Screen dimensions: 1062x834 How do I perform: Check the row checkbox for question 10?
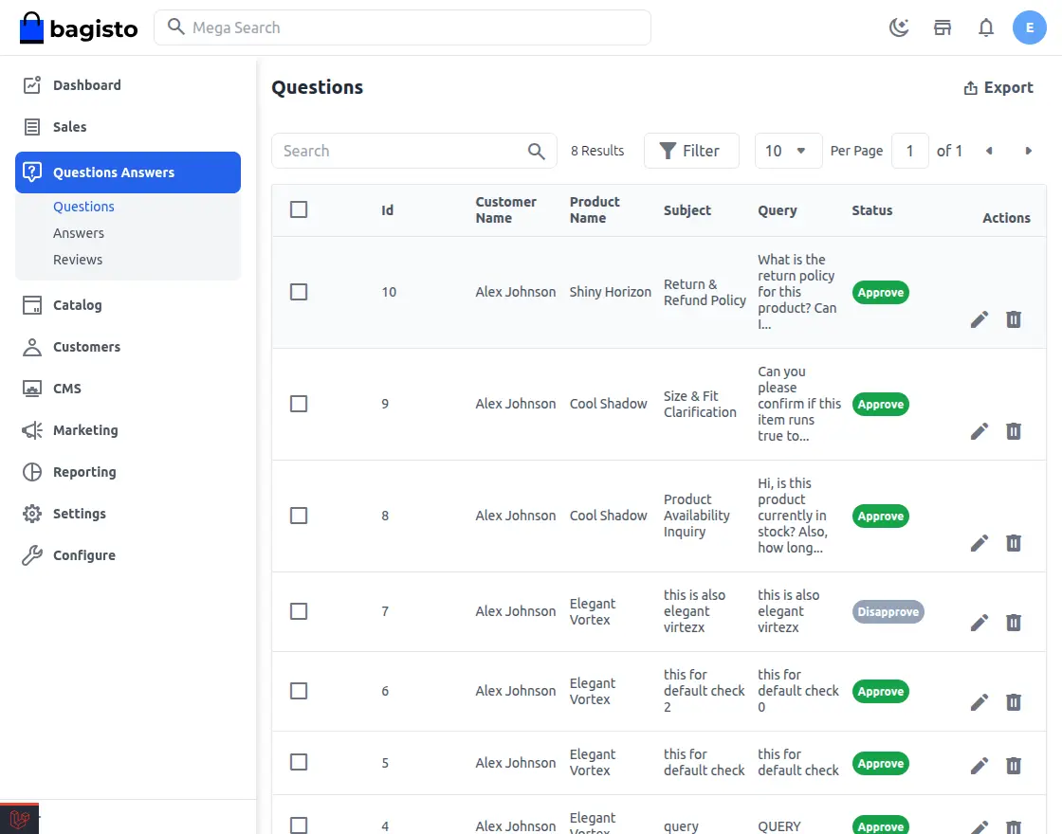click(x=299, y=292)
